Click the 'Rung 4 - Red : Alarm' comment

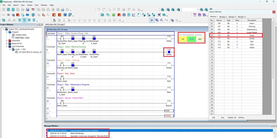tap(66, 73)
